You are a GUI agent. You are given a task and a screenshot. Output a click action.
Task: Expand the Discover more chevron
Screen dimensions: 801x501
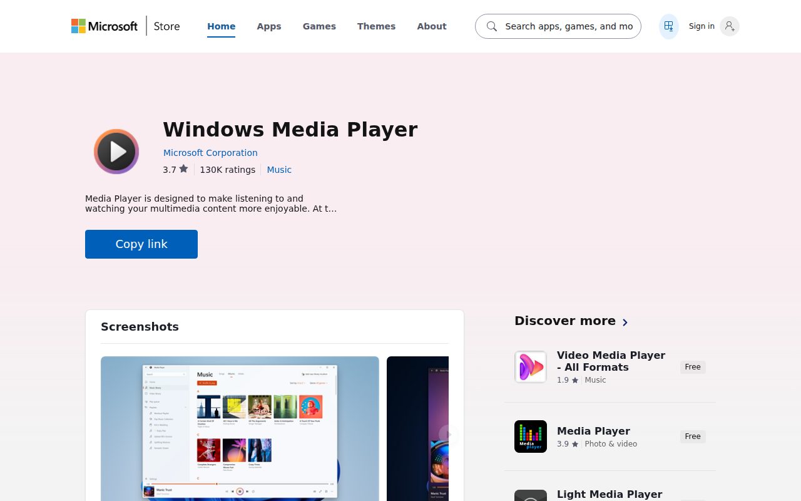click(x=625, y=322)
